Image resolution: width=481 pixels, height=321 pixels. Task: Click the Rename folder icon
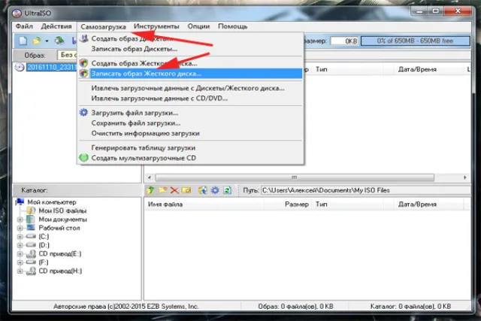(x=186, y=190)
